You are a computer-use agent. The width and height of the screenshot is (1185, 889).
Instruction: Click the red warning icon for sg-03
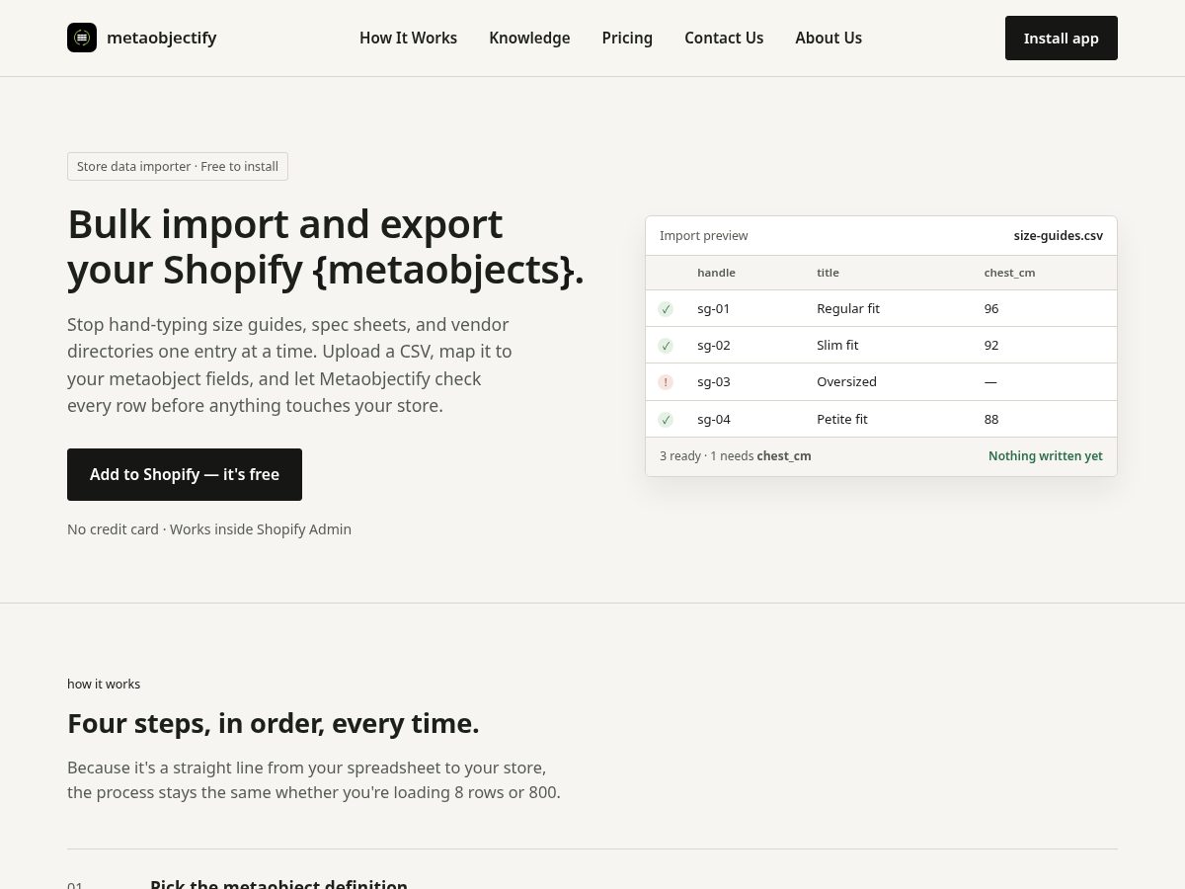point(666,382)
